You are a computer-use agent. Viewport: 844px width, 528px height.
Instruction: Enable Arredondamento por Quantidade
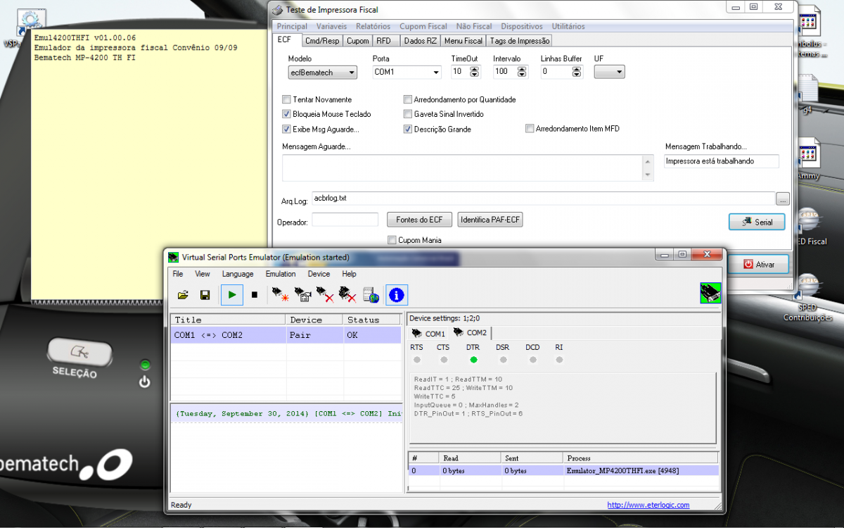pos(408,99)
